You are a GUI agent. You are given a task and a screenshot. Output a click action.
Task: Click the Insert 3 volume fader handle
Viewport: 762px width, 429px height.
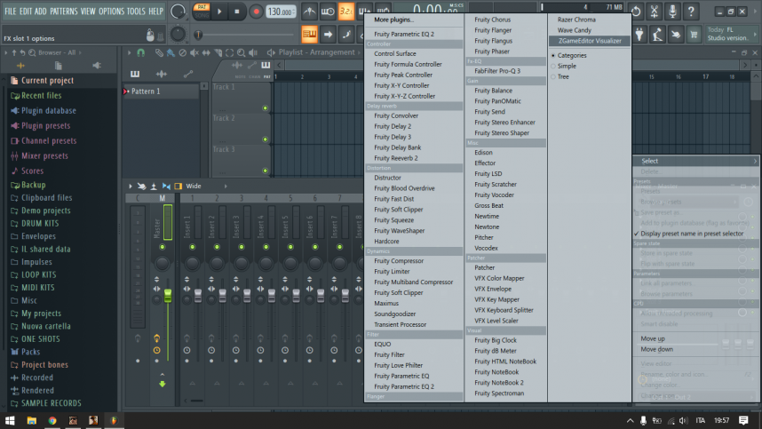pos(247,295)
